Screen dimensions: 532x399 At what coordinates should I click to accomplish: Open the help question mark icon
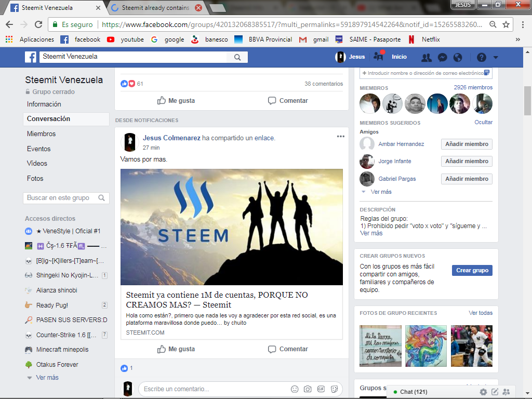(x=481, y=57)
